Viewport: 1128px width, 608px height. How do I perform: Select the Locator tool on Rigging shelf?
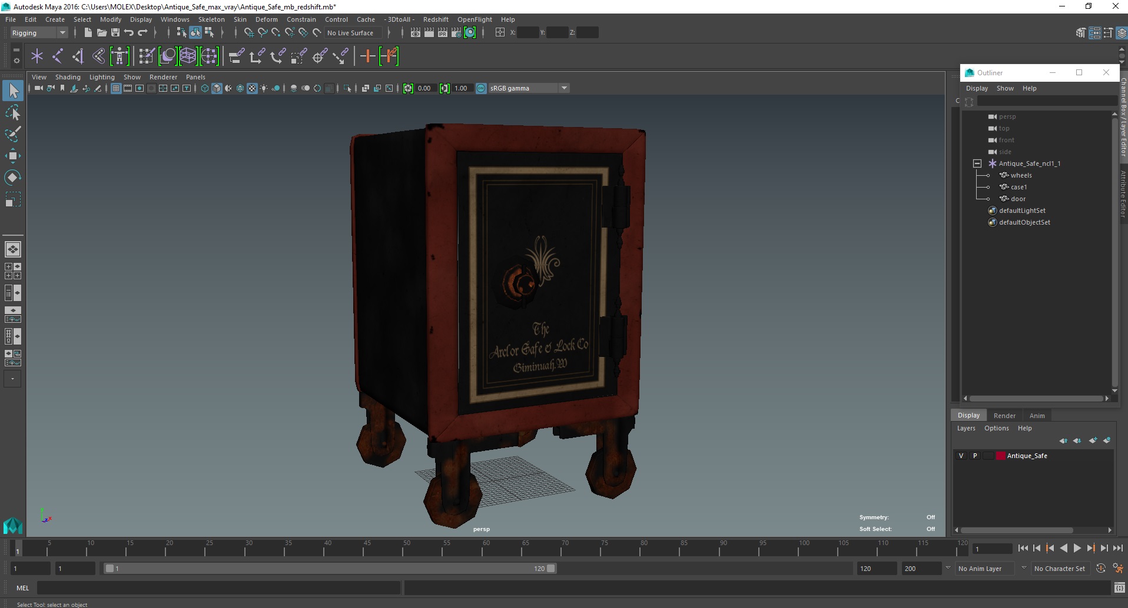click(x=37, y=56)
